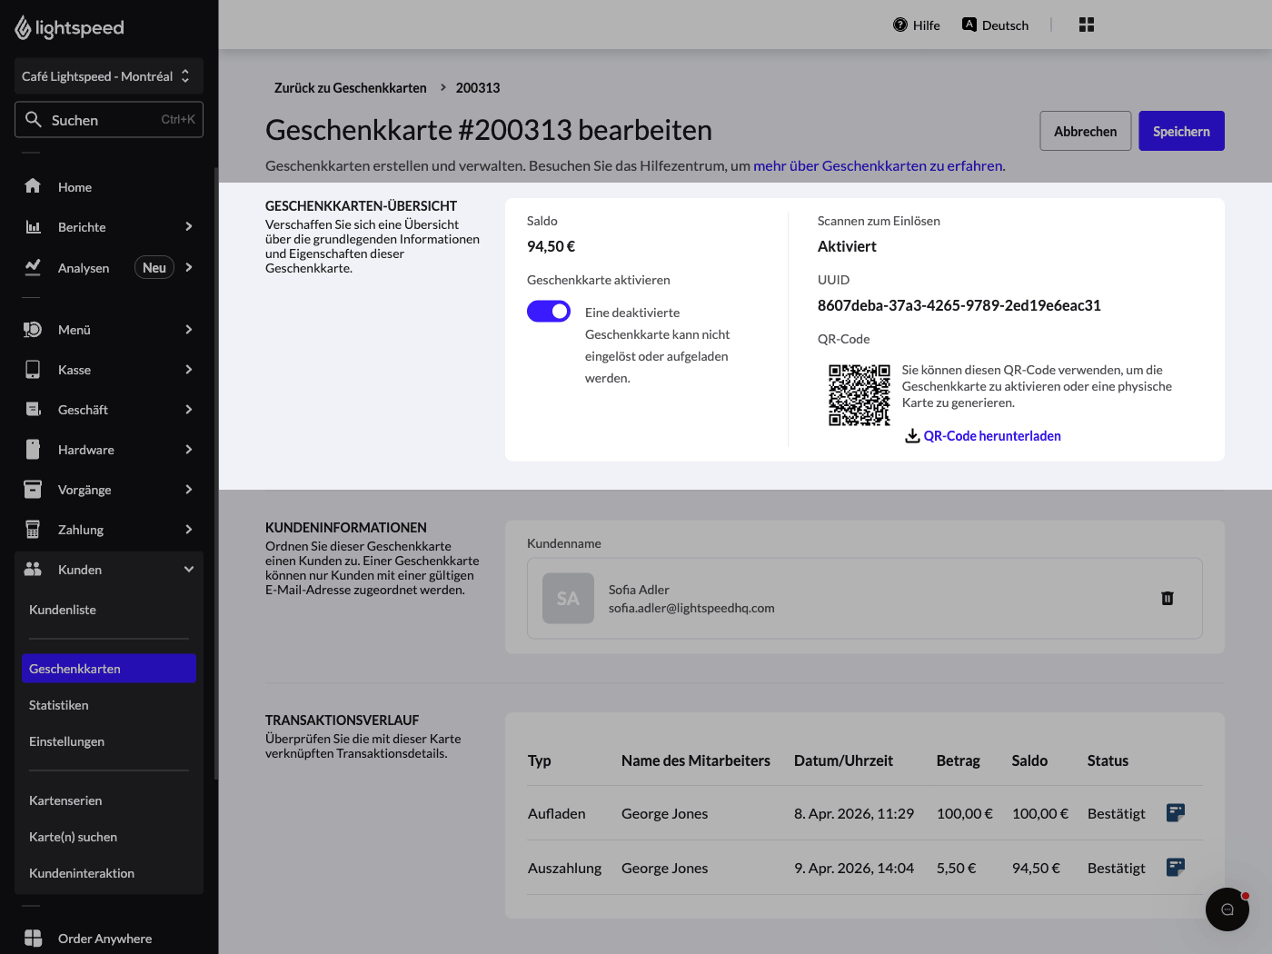Image resolution: width=1272 pixels, height=954 pixels.
Task: Open the chat support bubble
Action: (1227, 909)
